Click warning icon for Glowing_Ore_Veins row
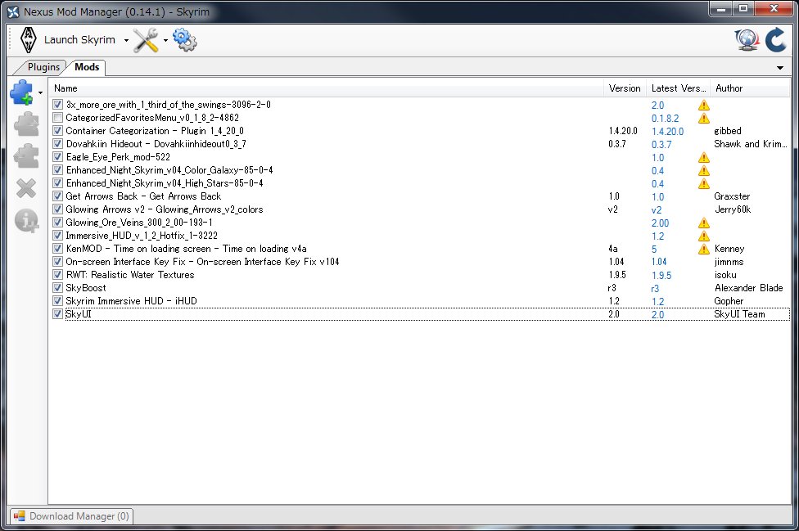Image resolution: width=799 pixels, height=531 pixels. pyautogui.click(x=704, y=223)
